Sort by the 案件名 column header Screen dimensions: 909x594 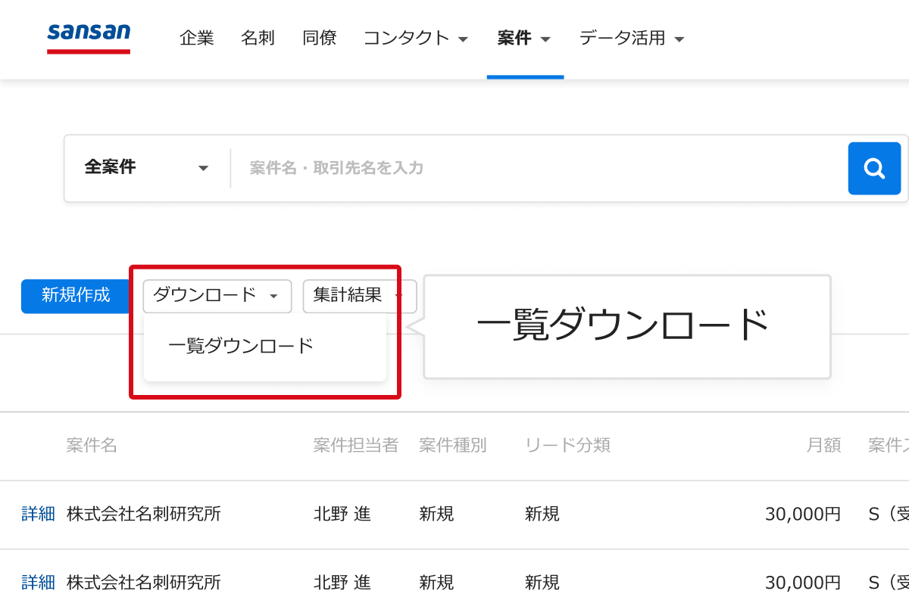91,446
